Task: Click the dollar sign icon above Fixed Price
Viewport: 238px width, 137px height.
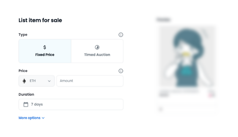Action: tap(45, 47)
